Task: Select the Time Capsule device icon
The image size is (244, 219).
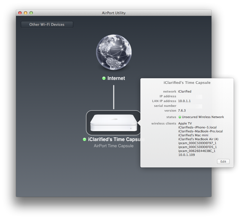Action: click(113, 123)
